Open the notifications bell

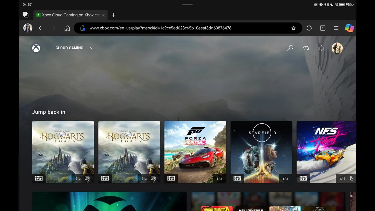(x=321, y=48)
